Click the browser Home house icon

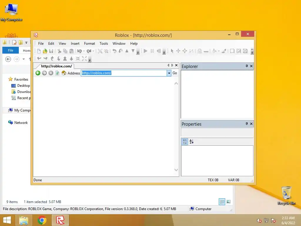pyautogui.click(x=64, y=73)
